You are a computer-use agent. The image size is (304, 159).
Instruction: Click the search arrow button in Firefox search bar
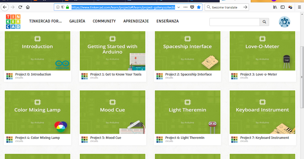point(245,7)
